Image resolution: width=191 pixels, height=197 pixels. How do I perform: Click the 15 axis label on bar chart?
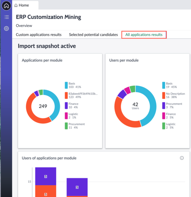[x=29, y=182]
